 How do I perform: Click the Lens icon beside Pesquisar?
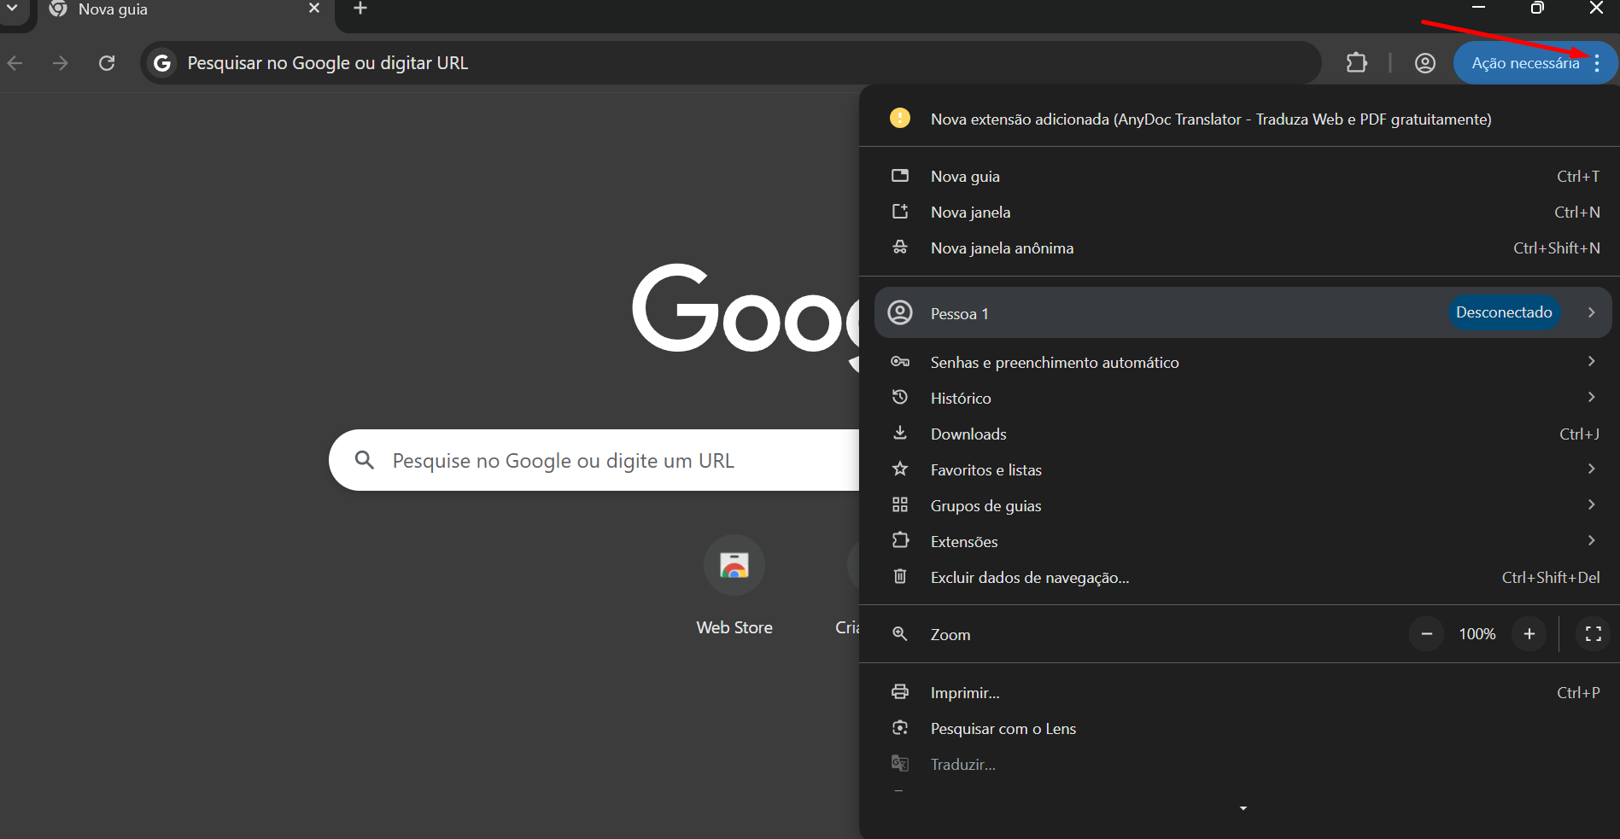pos(900,727)
